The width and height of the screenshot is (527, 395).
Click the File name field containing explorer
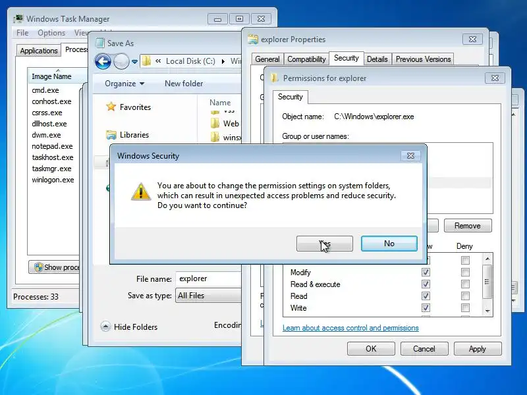point(208,278)
